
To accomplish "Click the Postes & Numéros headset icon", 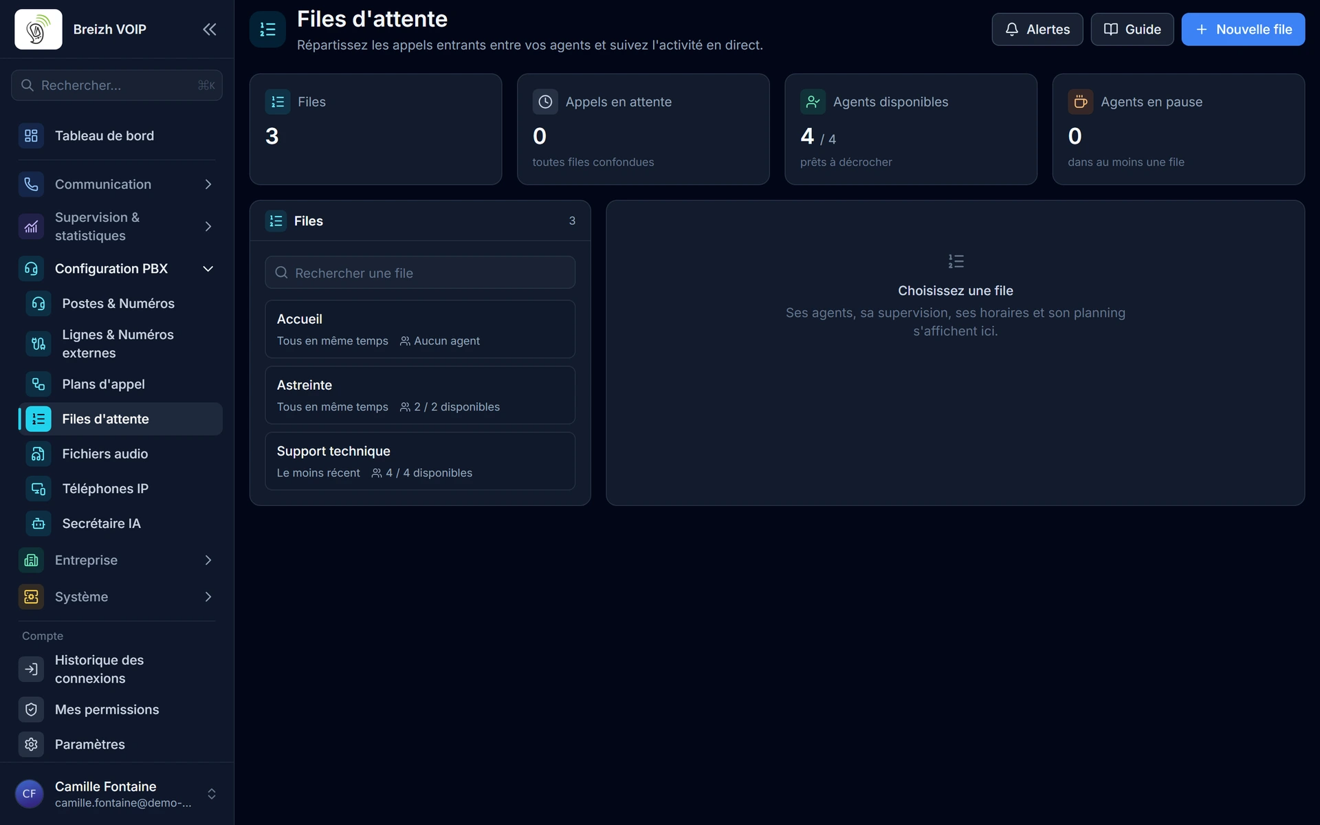I will point(38,303).
